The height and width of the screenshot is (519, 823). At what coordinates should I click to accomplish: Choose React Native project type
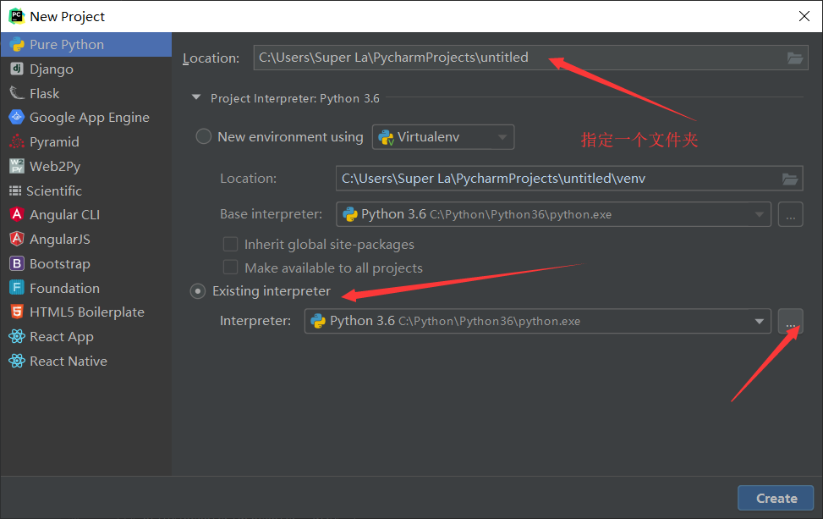[86, 361]
